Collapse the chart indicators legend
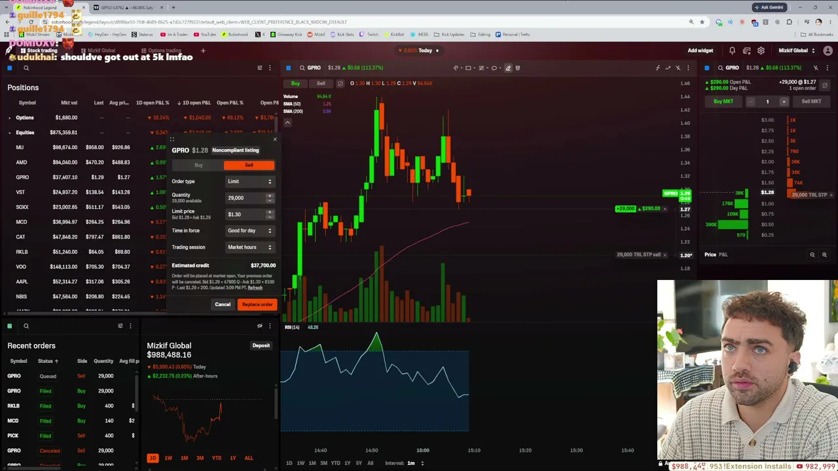Image resolution: width=838 pixels, height=471 pixels. pos(287,122)
